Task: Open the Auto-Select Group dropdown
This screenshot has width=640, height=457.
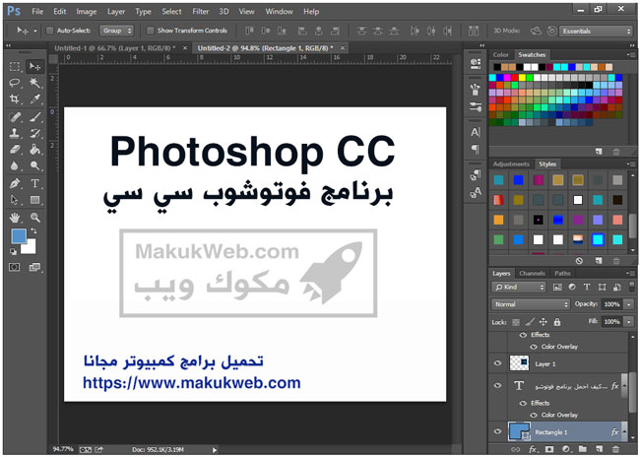Action: 117,31
